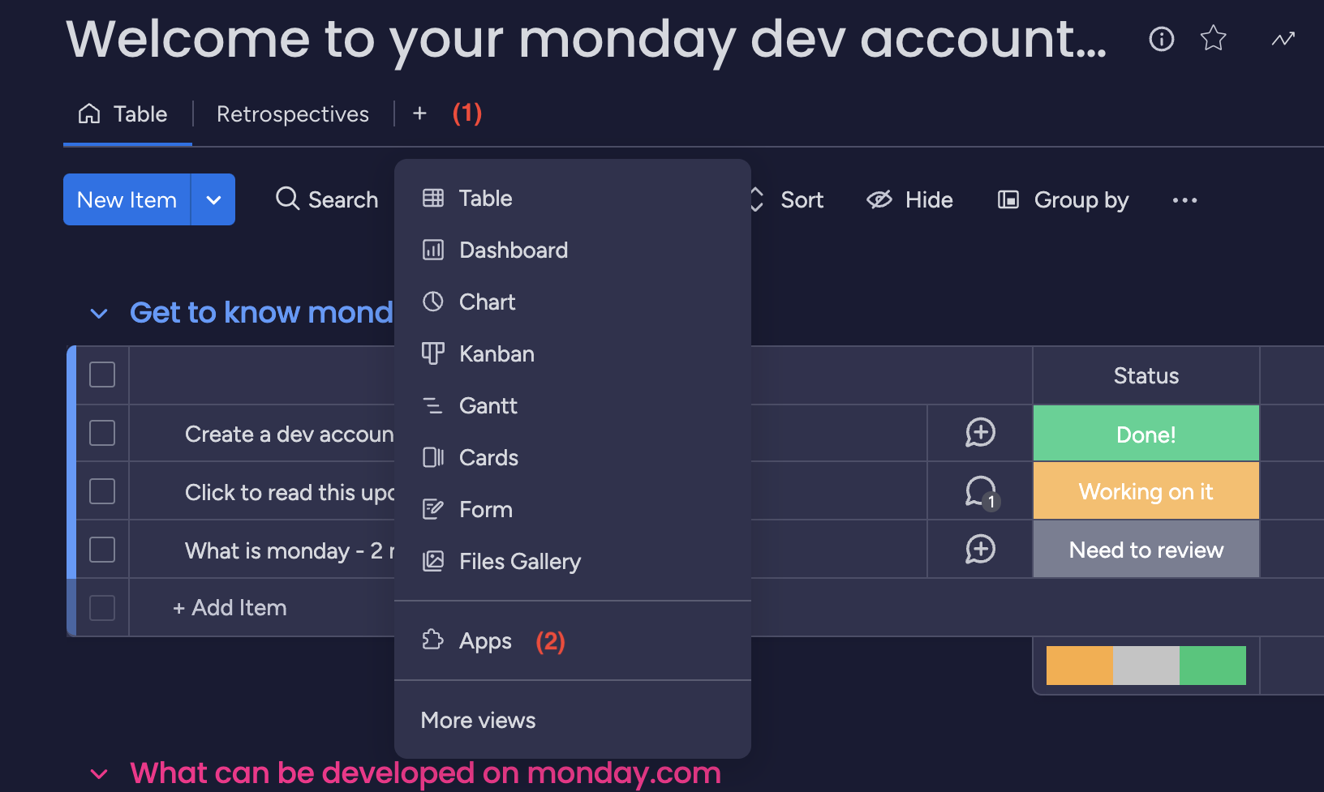1324x792 pixels.
Task: Open the three-dots more options menu
Action: pos(1184,200)
